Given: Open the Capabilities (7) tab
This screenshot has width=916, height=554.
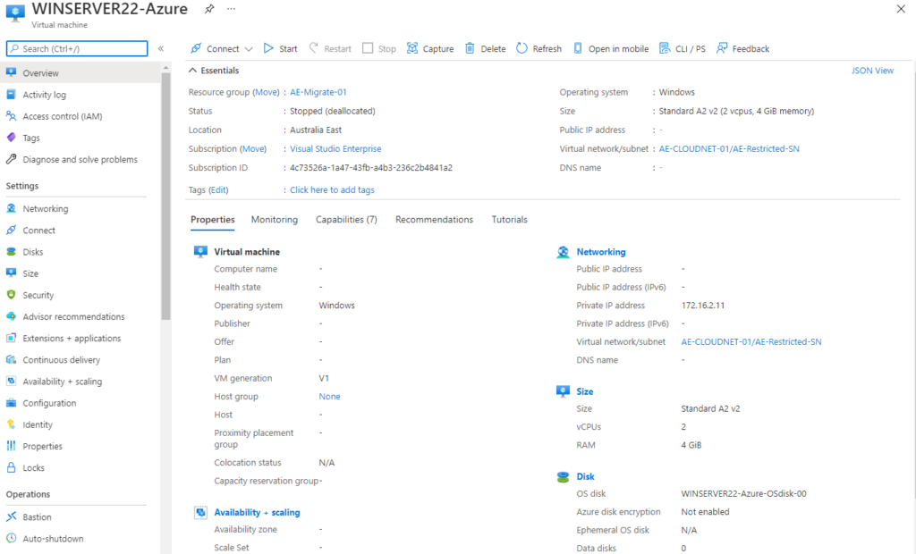Looking at the screenshot, I should [x=346, y=220].
